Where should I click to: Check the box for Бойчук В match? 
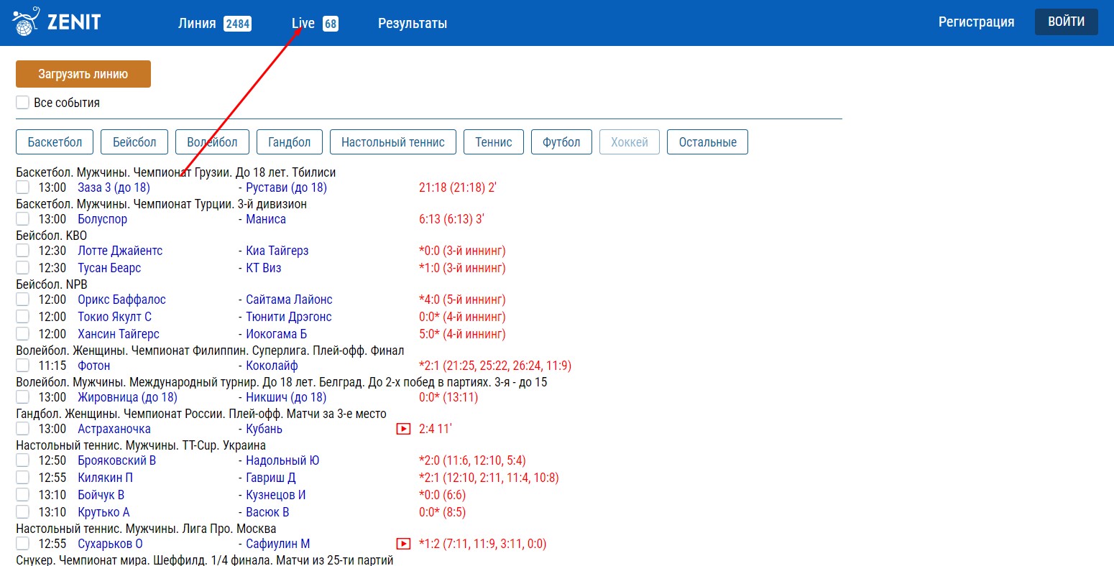(23, 495)
